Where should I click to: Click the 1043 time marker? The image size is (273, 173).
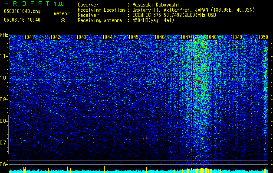[81, 37]
